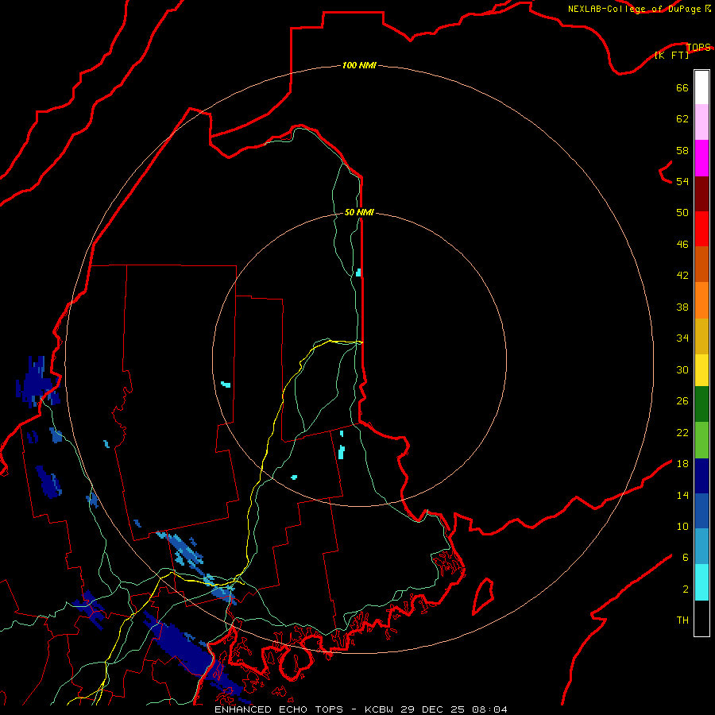Click the legend value 62
Viewport: 715px width, 715px height.
point(682,119)
